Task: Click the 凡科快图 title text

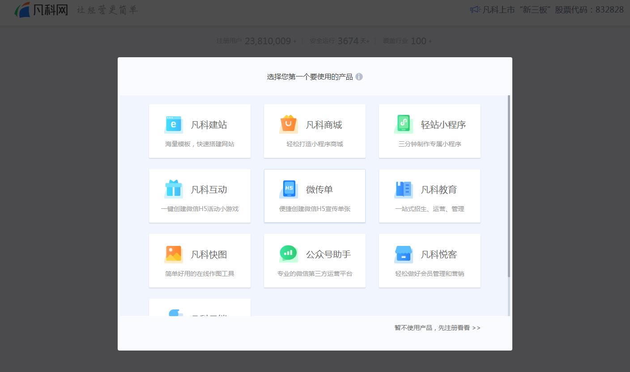Action: (209, 254)
